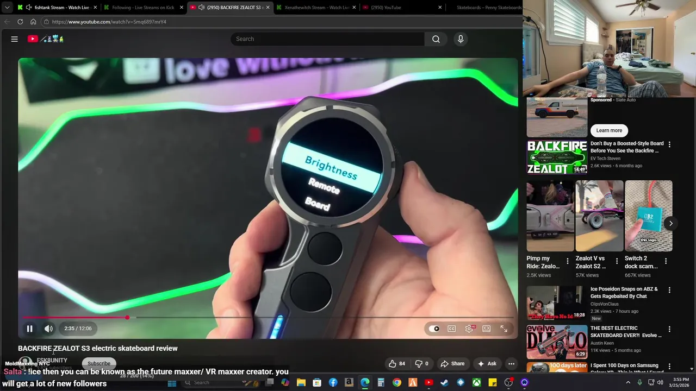Pause the playing video

[x=30, y=329]
